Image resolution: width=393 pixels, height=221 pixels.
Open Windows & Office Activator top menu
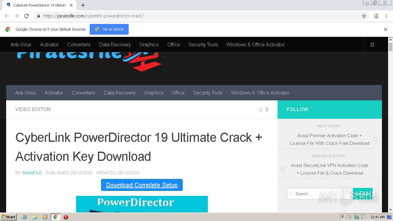(x=255, y=45)
